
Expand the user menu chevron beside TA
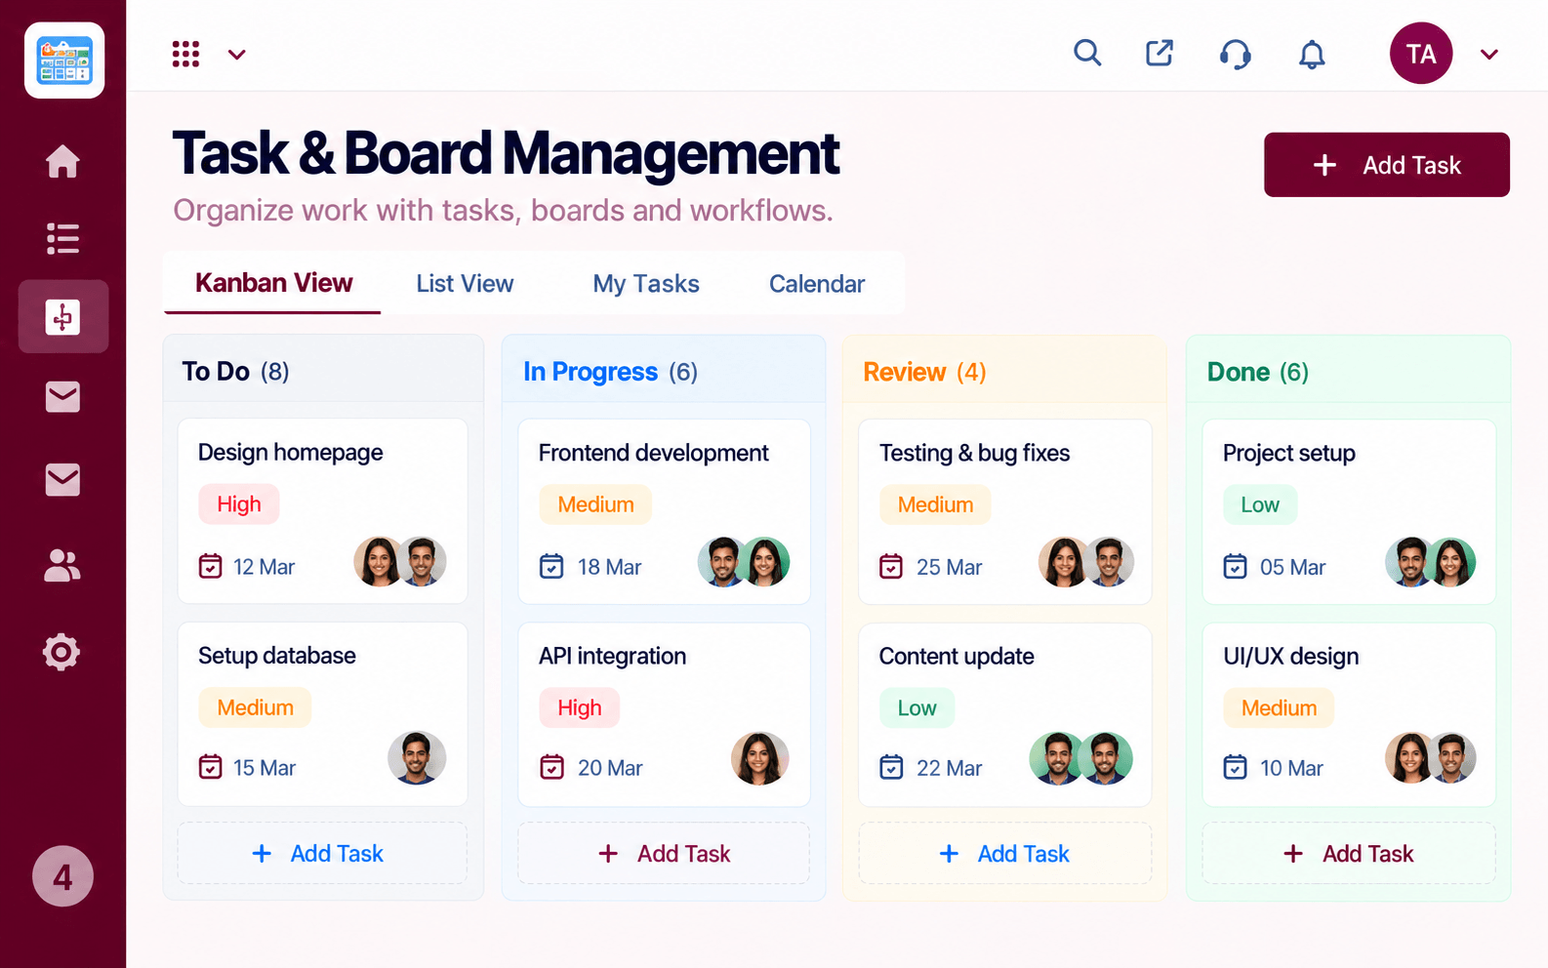[x=1488, y=55]
